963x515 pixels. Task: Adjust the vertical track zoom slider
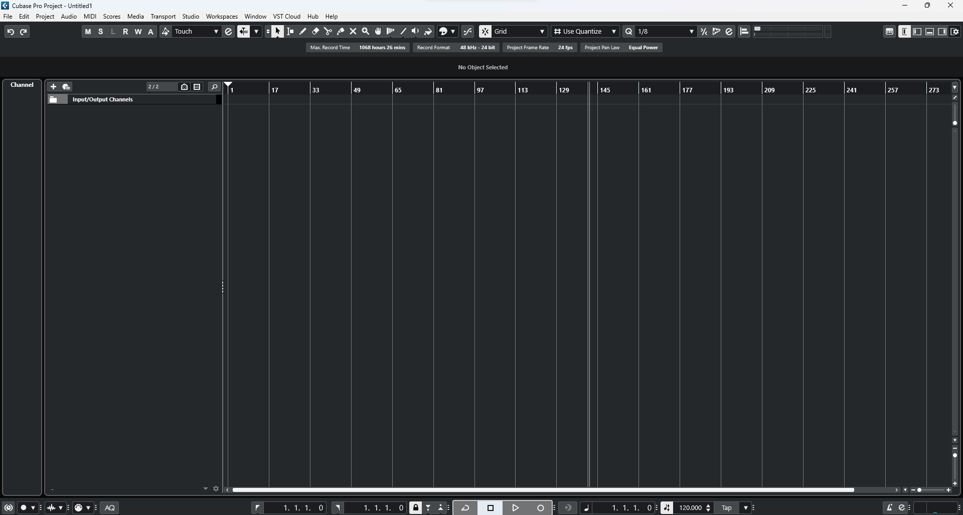tap(955, 465)
